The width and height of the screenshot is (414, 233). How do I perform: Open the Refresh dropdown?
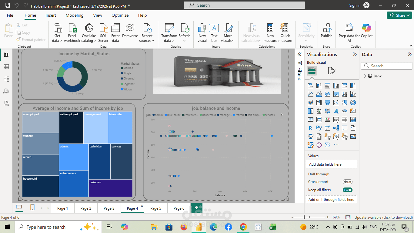click(x=184, y=33)
